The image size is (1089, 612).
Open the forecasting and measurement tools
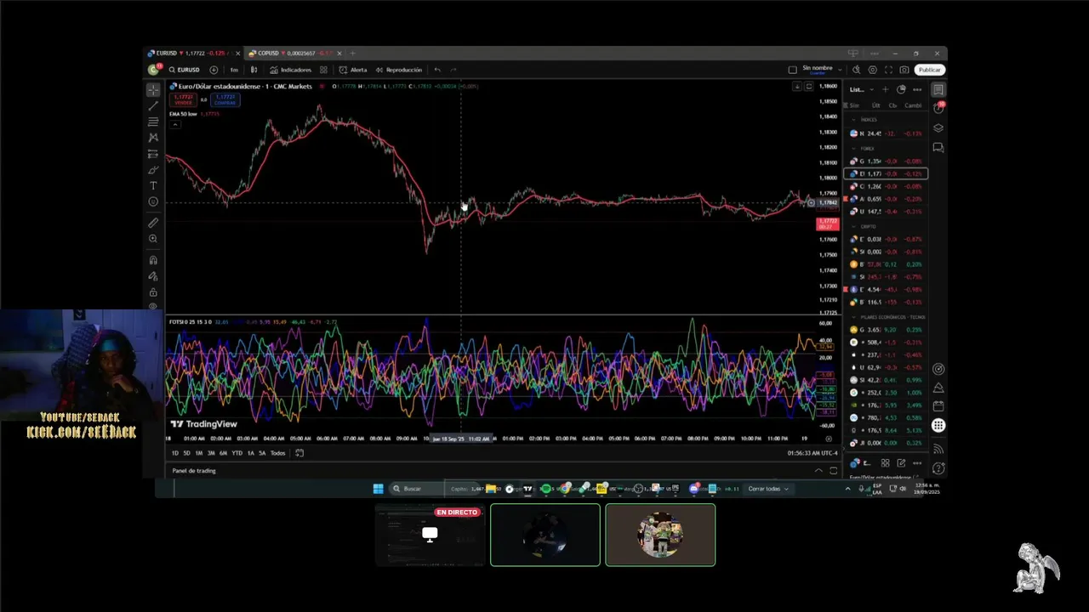click(x=153, y=154)
